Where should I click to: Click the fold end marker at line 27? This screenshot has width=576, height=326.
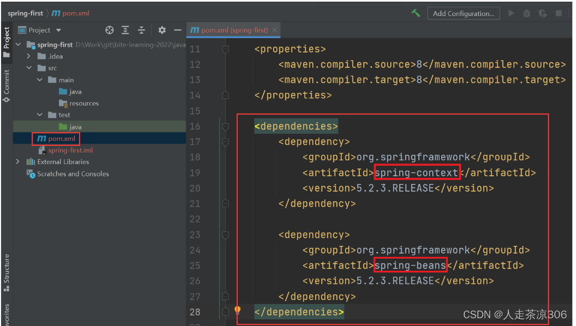coord(226,296)
